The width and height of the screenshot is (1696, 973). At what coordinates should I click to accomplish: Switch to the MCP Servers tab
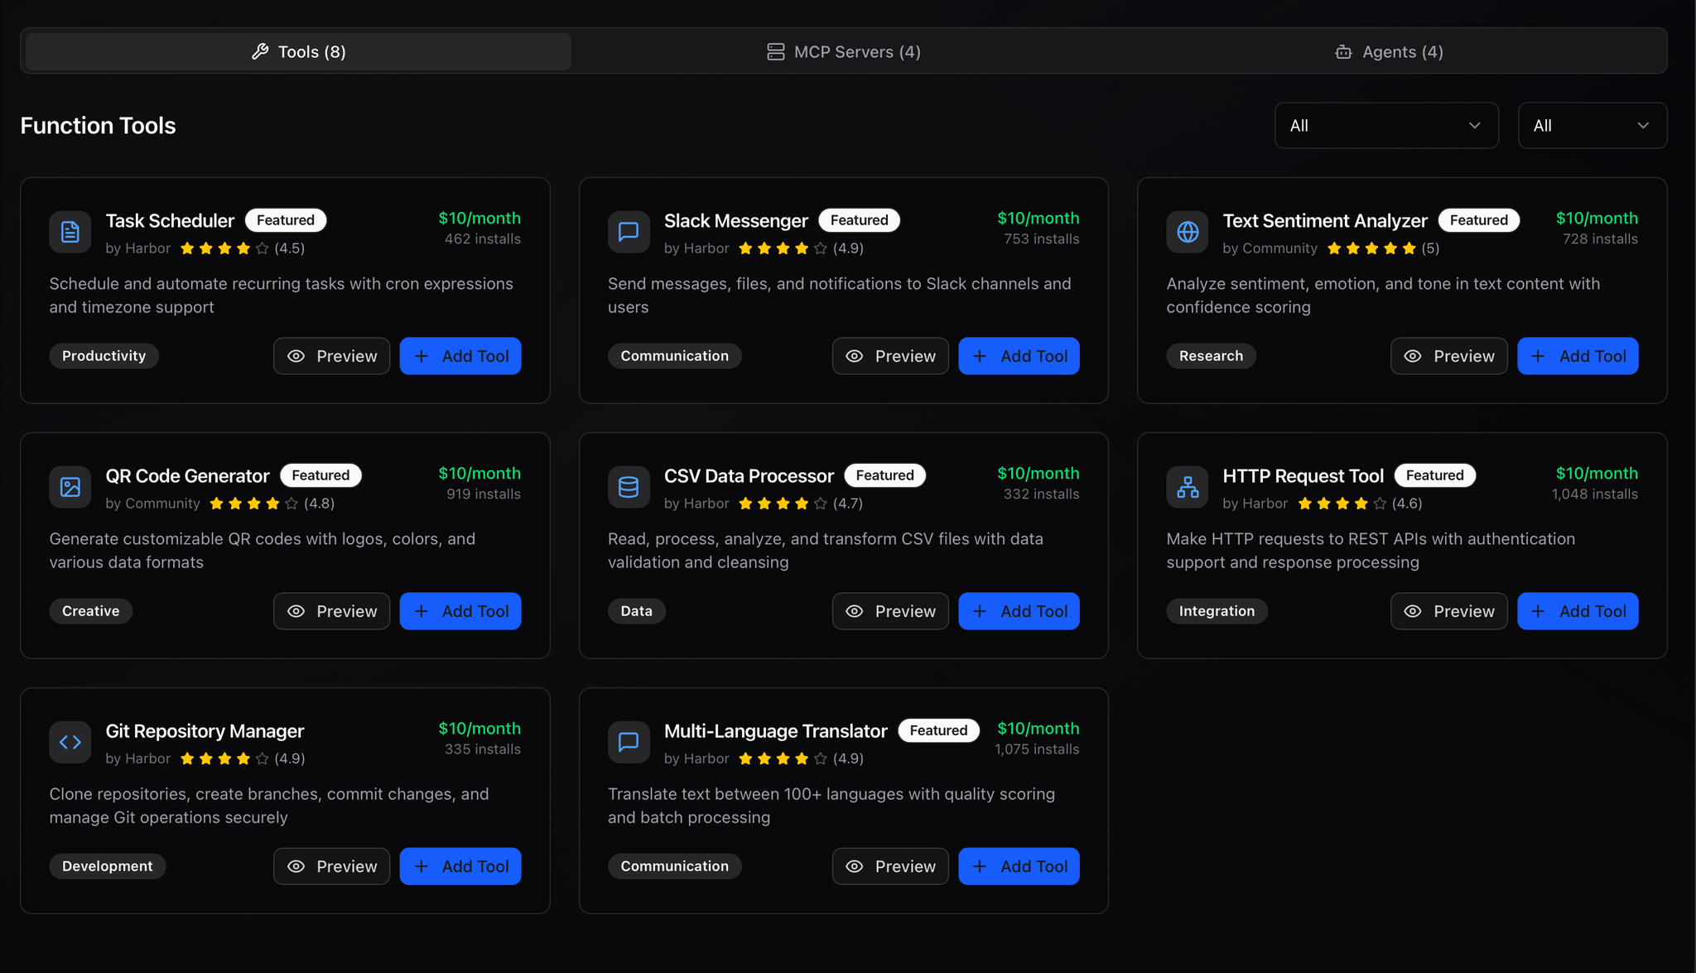tap(843, 51)
